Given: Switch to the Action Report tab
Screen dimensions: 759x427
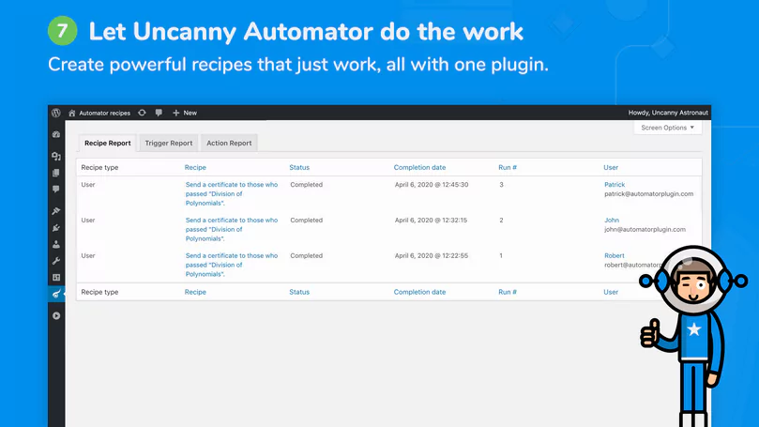Looking at the screenshot, I should click(229, 143).
